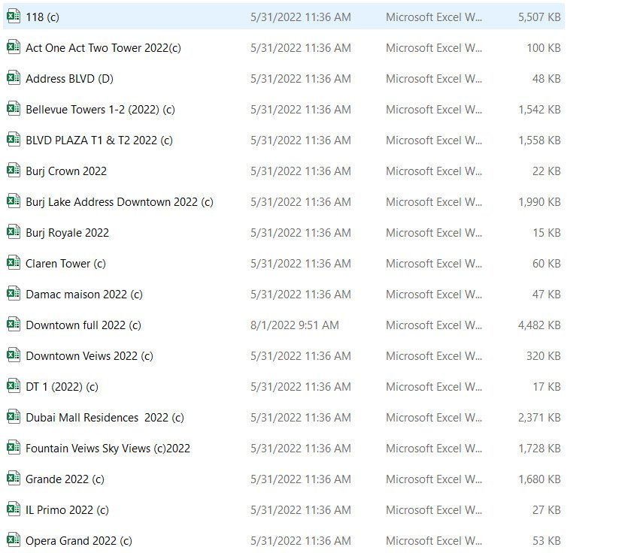The image size is (637, 553).
Task: Click the 1,542 KB size value
Action: 539,110
